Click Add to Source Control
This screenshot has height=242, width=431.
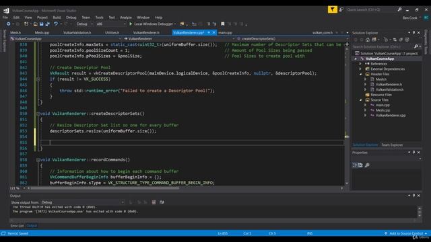tap(405, 233)
